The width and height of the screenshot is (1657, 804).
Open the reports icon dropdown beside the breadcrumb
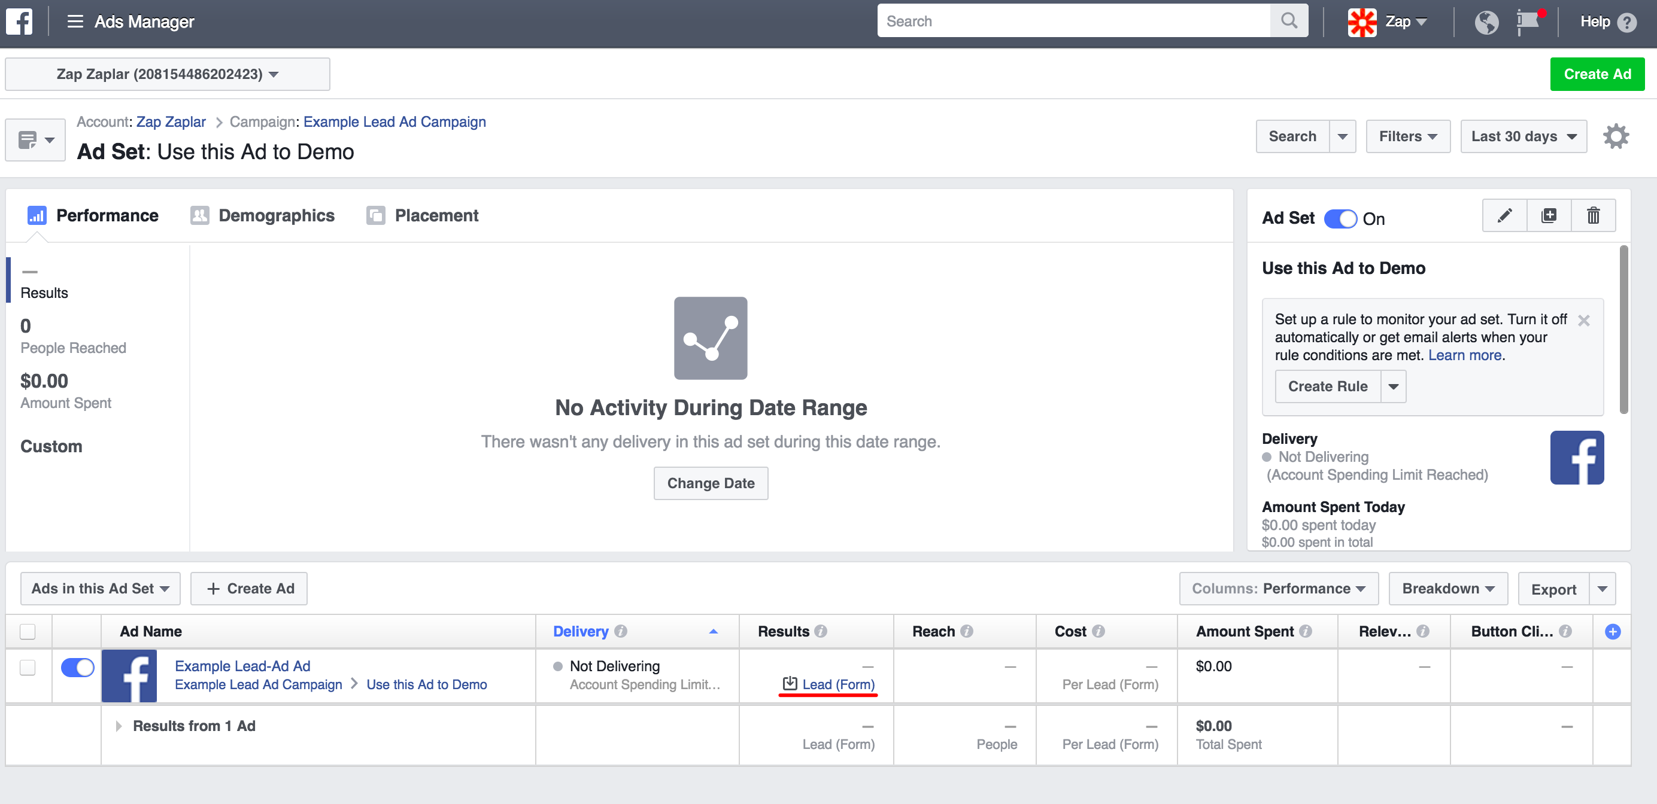pyautogui.click(x=35, y=139)
